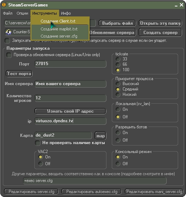186x197 pixels.
Task: Set process priority to Высокий
Action: point(118,84)
